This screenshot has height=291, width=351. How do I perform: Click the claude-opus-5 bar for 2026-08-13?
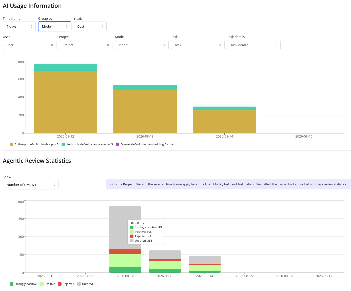point(145,111)
